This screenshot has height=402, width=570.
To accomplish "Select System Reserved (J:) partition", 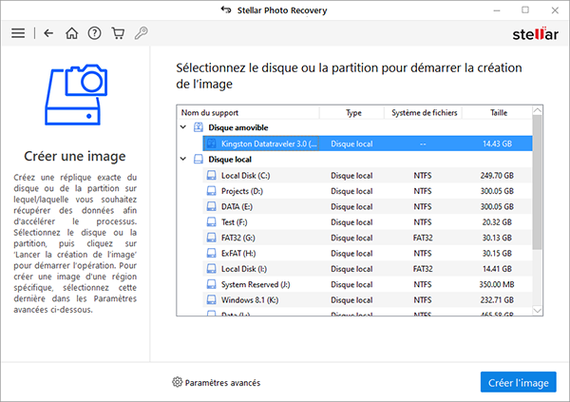I will 368,284.
